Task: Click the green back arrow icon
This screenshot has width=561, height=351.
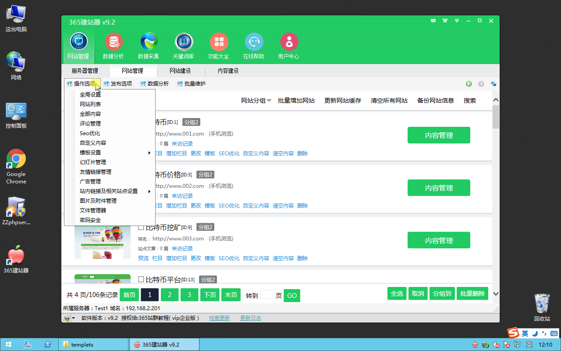Action: pyautogui.click(x=469, y=84)
